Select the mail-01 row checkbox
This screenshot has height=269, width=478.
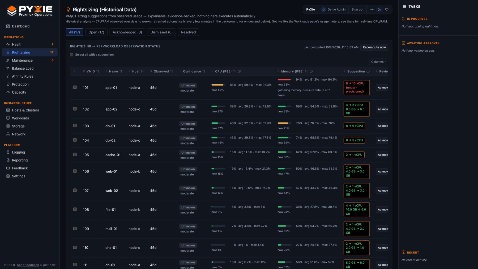[75, 229]
